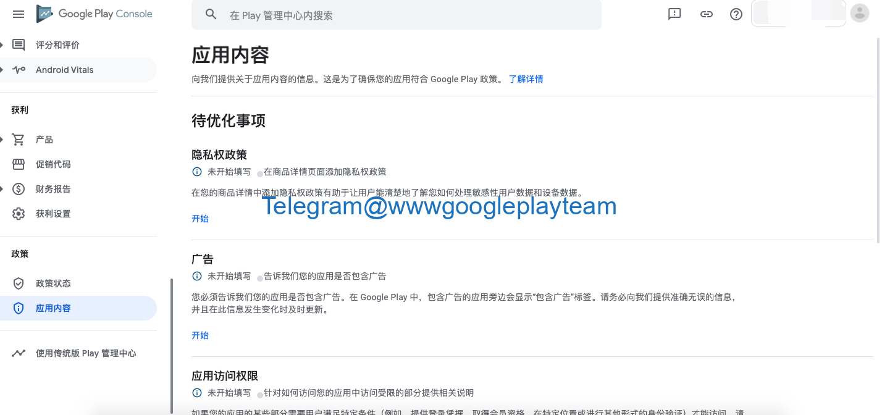
Task: Click the sidebar vertical scrollbar
Action: pos(172,346)
